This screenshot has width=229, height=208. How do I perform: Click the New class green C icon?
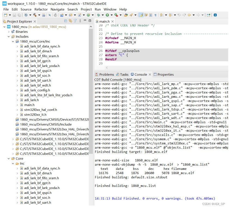(x=88, y=15)
